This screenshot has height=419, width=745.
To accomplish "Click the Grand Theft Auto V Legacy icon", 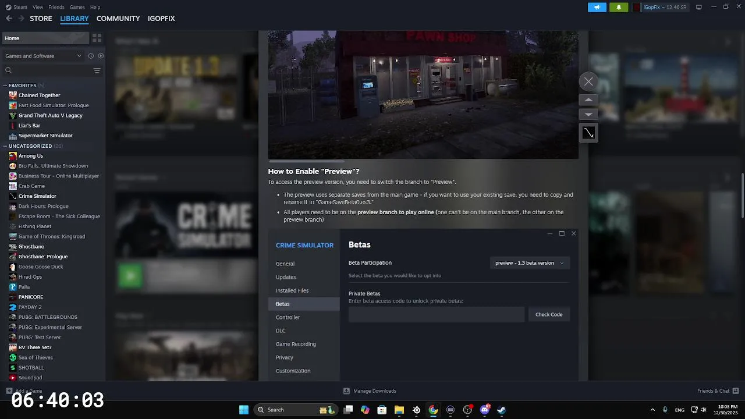I will pos(13,115).
